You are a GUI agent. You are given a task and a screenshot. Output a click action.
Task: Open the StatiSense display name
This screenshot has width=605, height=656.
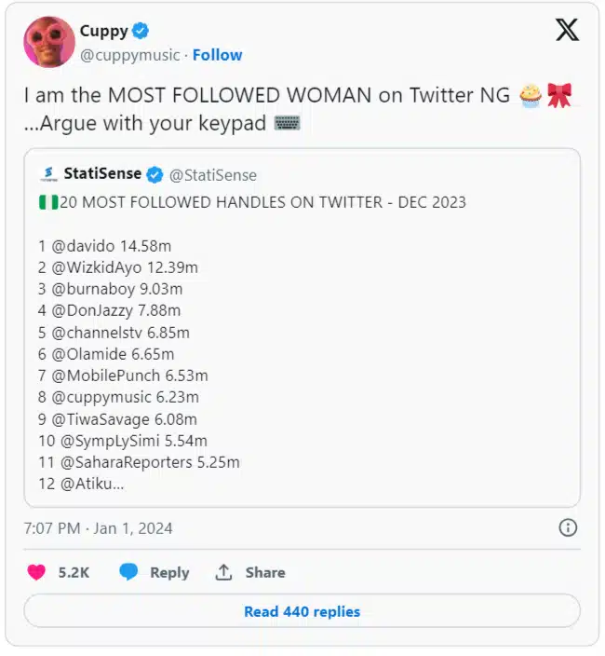point(102,174)
